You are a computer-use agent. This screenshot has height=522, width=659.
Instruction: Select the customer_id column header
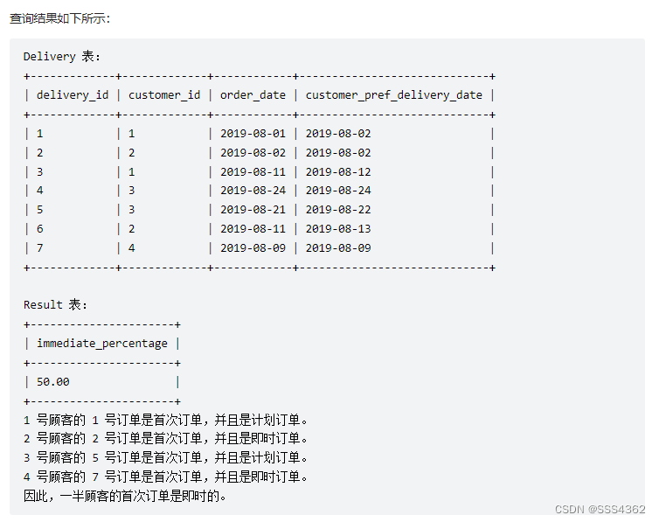pyautogui.click(x=164, y=95)
